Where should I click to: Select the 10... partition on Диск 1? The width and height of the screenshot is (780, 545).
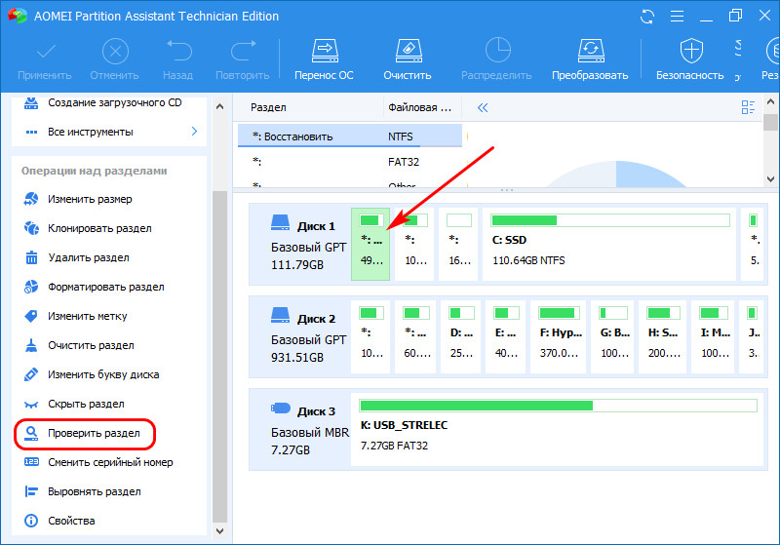coord(414,244)
